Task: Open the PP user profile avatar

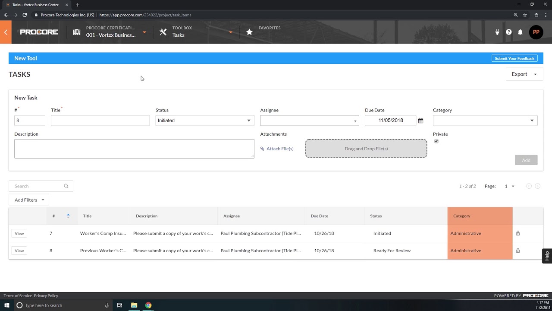Action: click(x=536, y=32)
